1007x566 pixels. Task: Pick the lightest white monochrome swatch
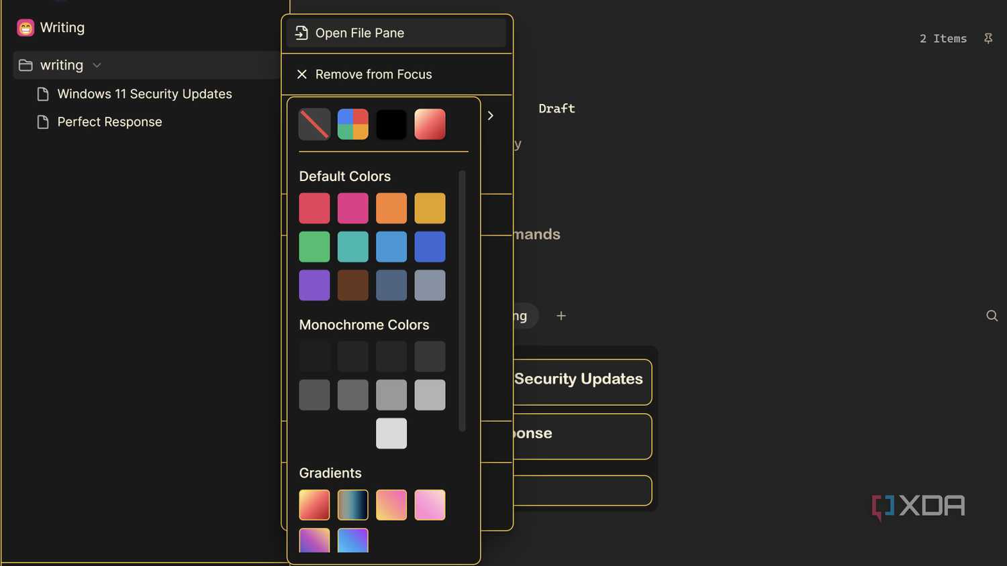coord(391,433)
